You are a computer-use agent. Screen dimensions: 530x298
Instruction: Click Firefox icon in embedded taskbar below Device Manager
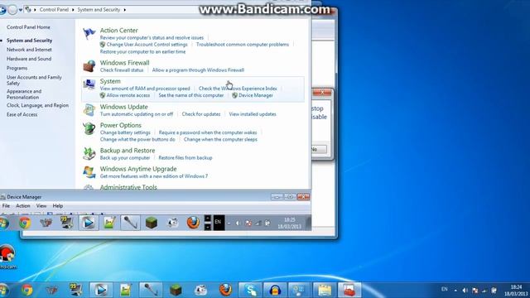(193, 223)
